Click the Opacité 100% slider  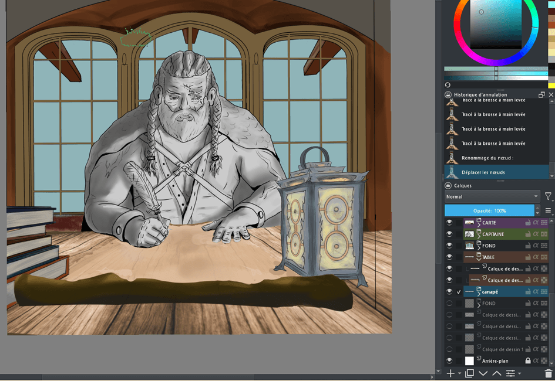click(489, 210)
